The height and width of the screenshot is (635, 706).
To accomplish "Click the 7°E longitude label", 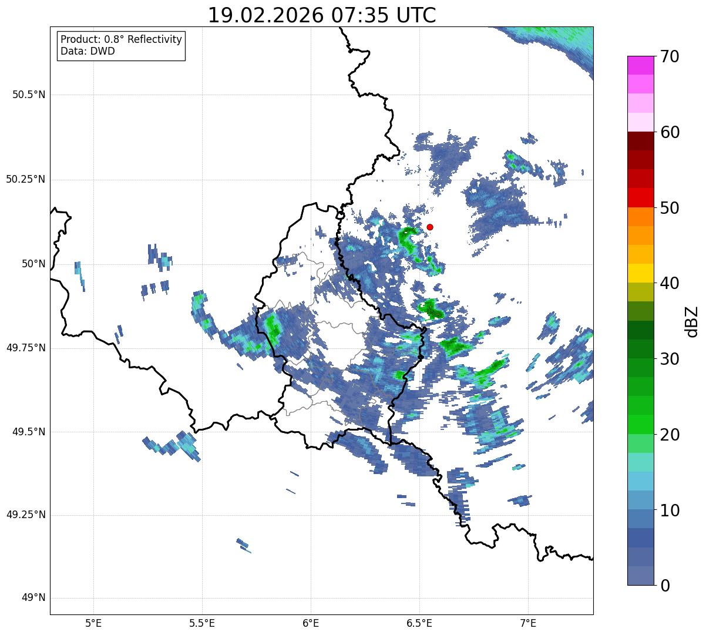I will 528,623.
